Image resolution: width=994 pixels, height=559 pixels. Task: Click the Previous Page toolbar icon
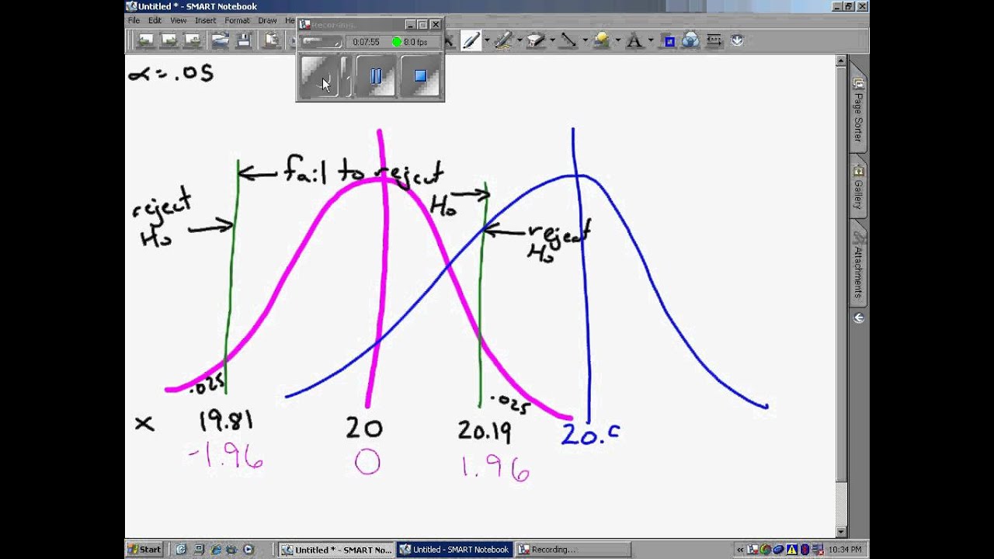tap(144, 40)
